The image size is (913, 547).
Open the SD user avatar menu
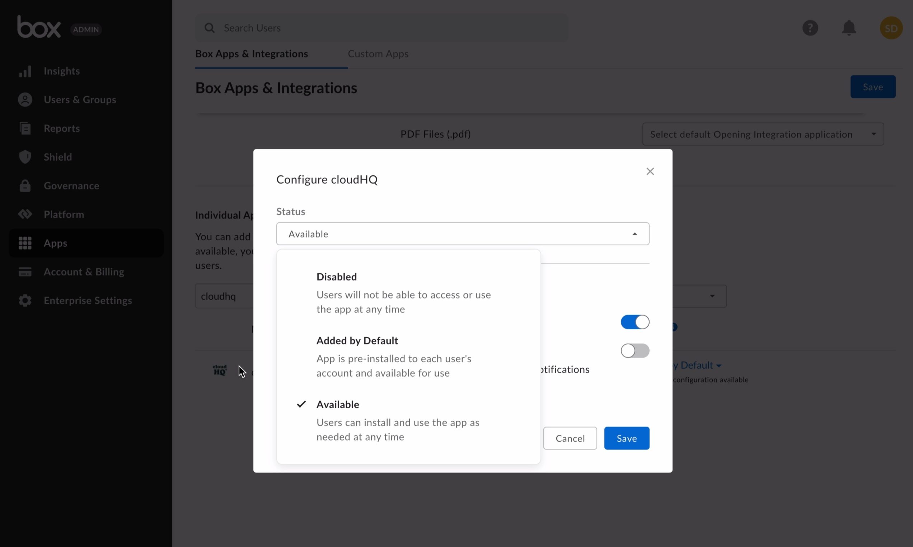[x=891, y=28]
